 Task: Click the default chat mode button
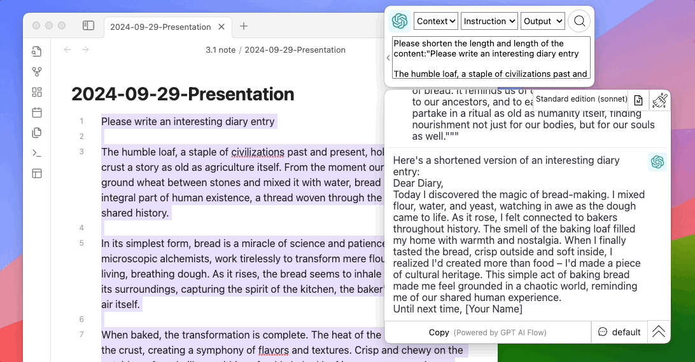pyautogui.click(x=619, y=332)
